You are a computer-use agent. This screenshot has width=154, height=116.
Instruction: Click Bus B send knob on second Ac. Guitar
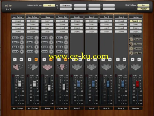[x=36, y=47]
